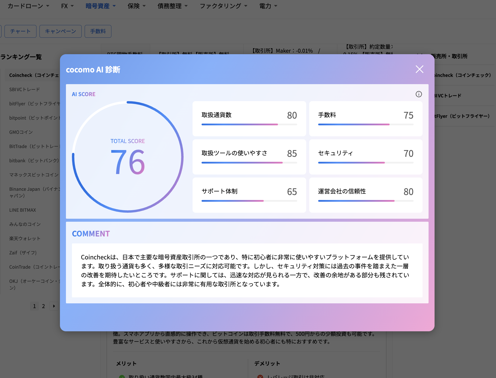Open the 電力 dropdown
The height and width of the screenshot is (378, 496).
click(268, 6)
